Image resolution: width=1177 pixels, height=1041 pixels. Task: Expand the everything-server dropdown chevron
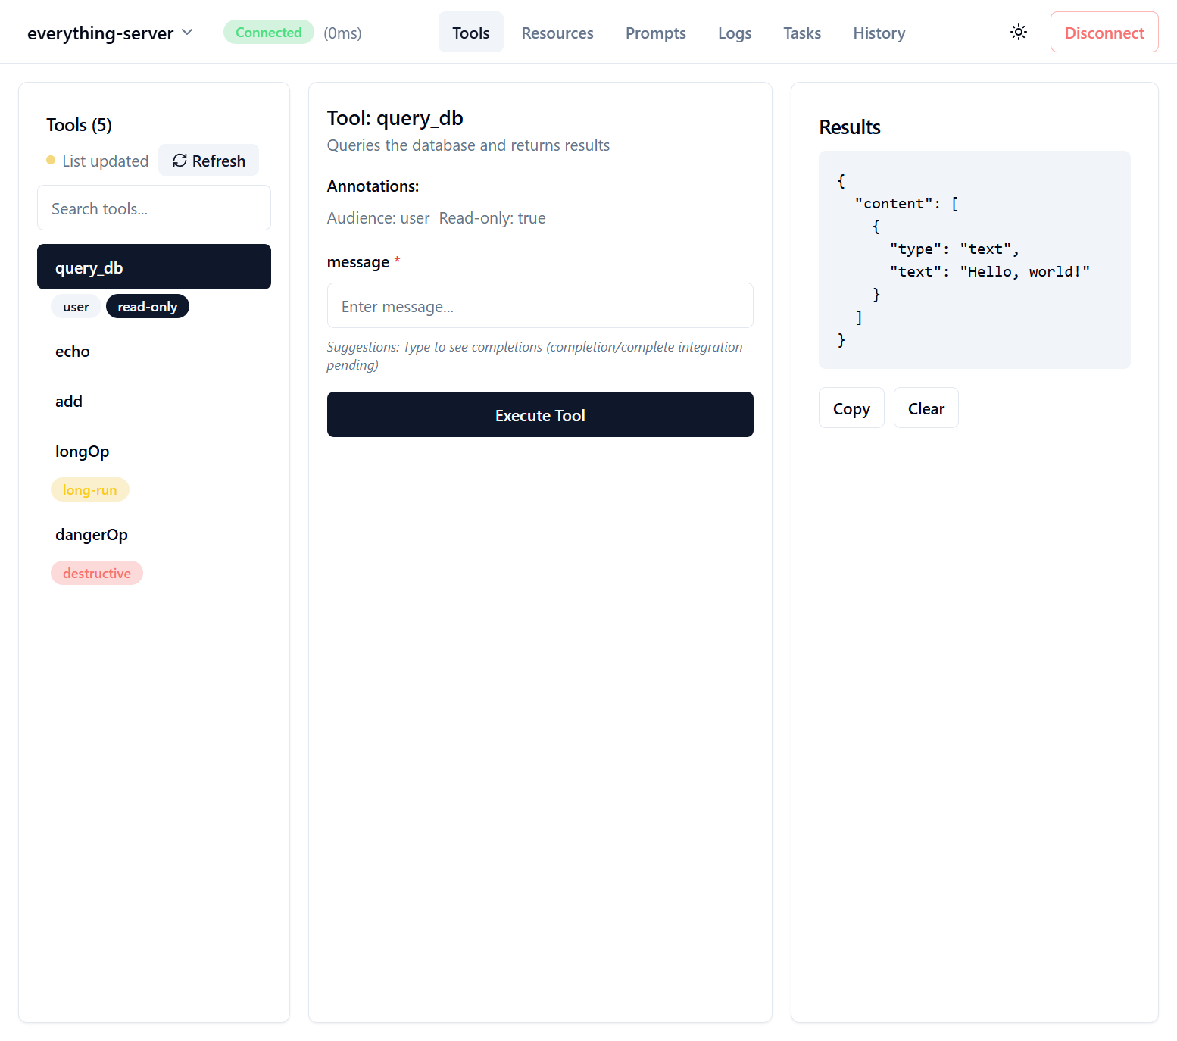pyautogui.click(x=187, y=32)
